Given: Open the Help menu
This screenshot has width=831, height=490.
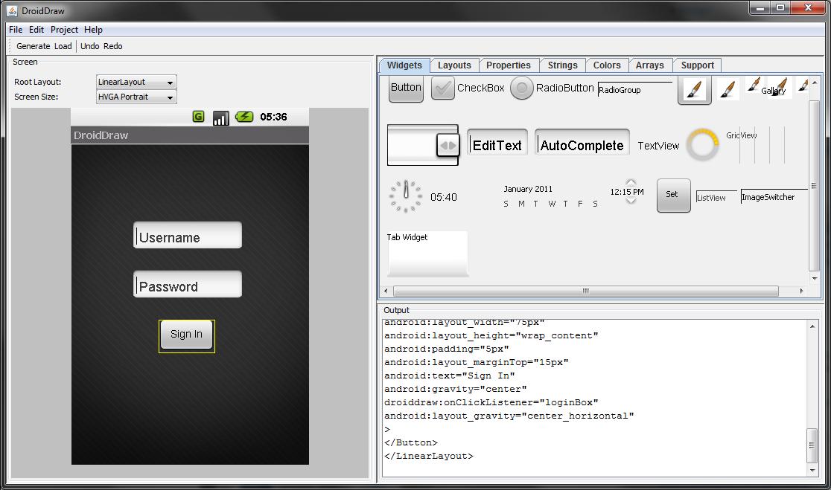Looking at the screenshot, I should 93,30.
